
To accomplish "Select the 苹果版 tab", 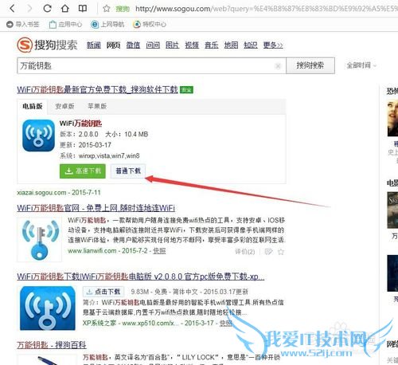I will tap(97, 106).
